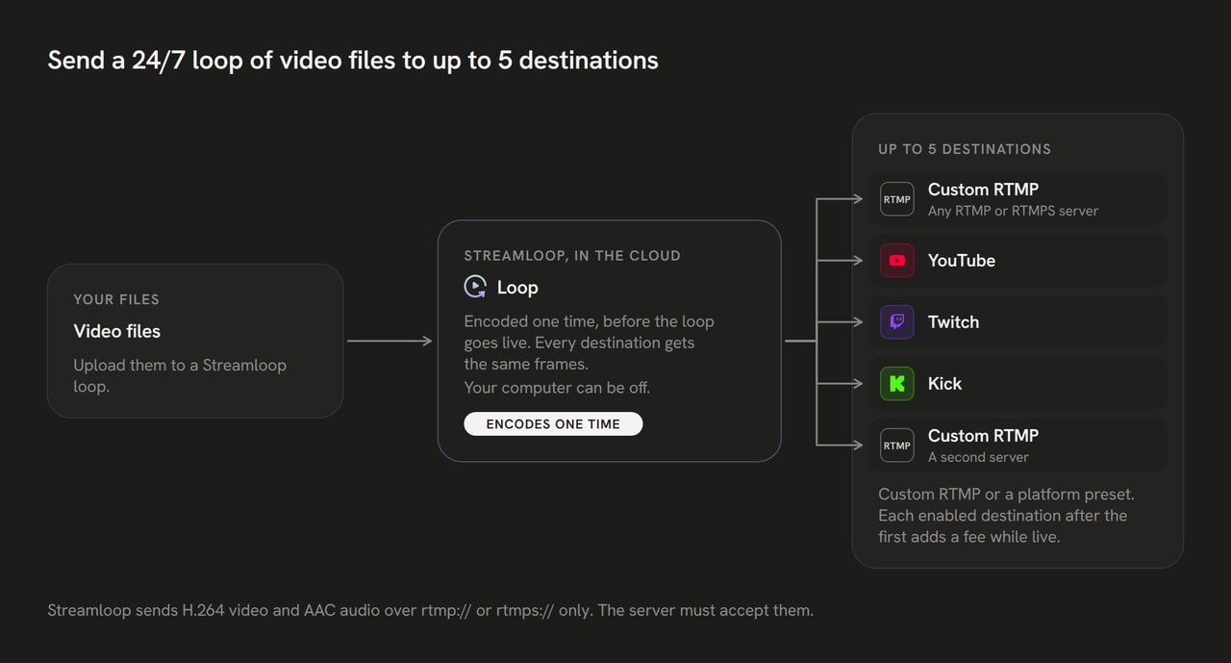Screen dimensions: 1231x663
Task: Click the 'A second server' subtitle
Action: [x=978, y=457]
